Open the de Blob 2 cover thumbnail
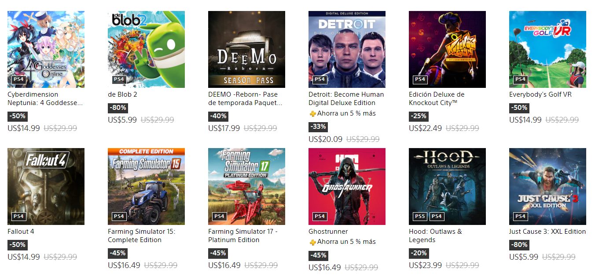Image resolution: width=595 pixels, height=279 pixels. [146, 49]
